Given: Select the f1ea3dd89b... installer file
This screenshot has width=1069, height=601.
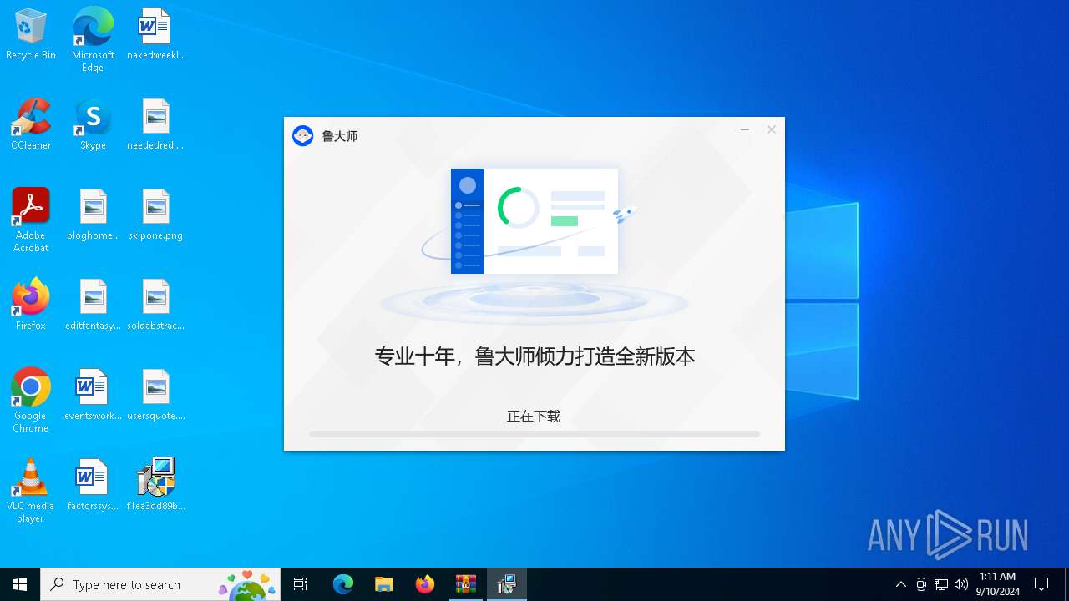Looking at the screenshot, I should tap(156, 485).
